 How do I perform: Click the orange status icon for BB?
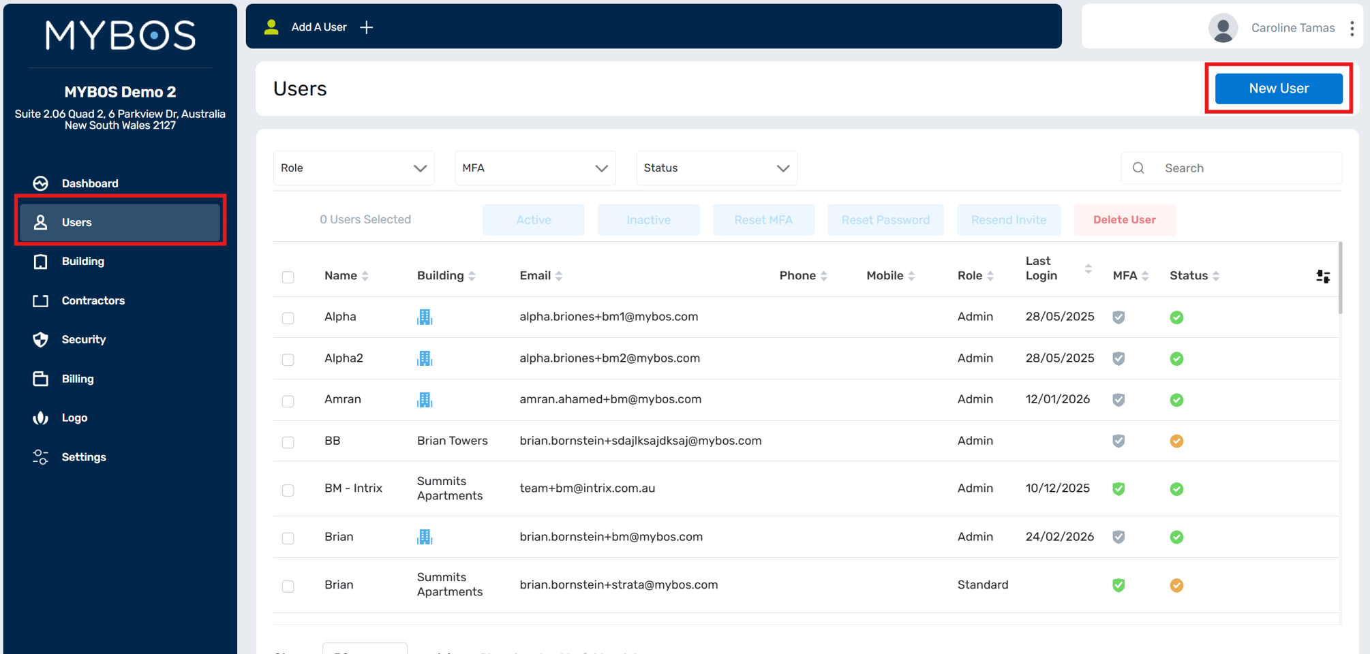[x=1176, y=441]
